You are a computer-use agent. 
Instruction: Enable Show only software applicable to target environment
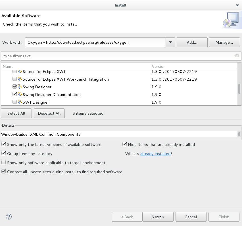(x=4, y=162)
